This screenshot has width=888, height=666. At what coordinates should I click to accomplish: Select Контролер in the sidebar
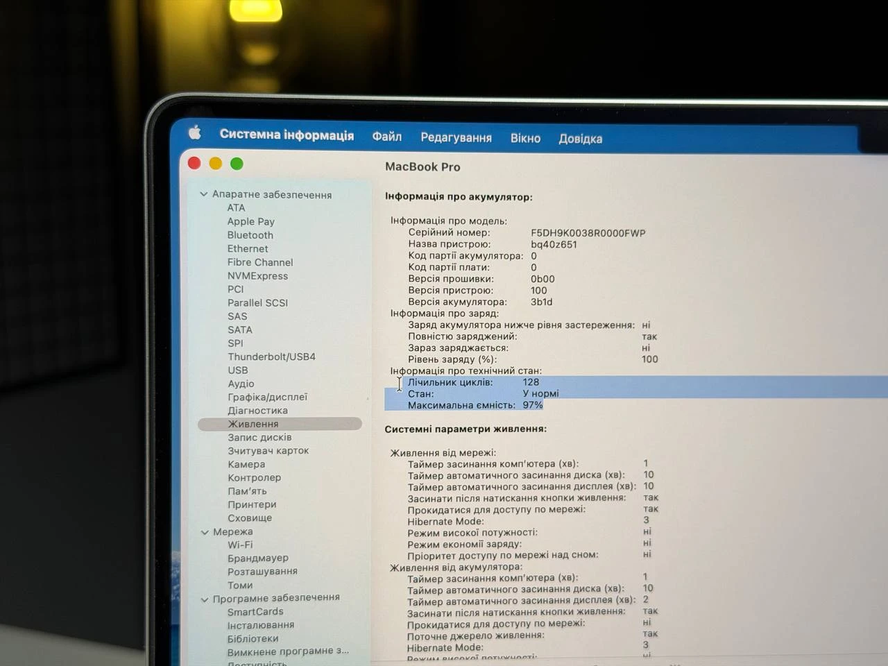pos(254,477)
